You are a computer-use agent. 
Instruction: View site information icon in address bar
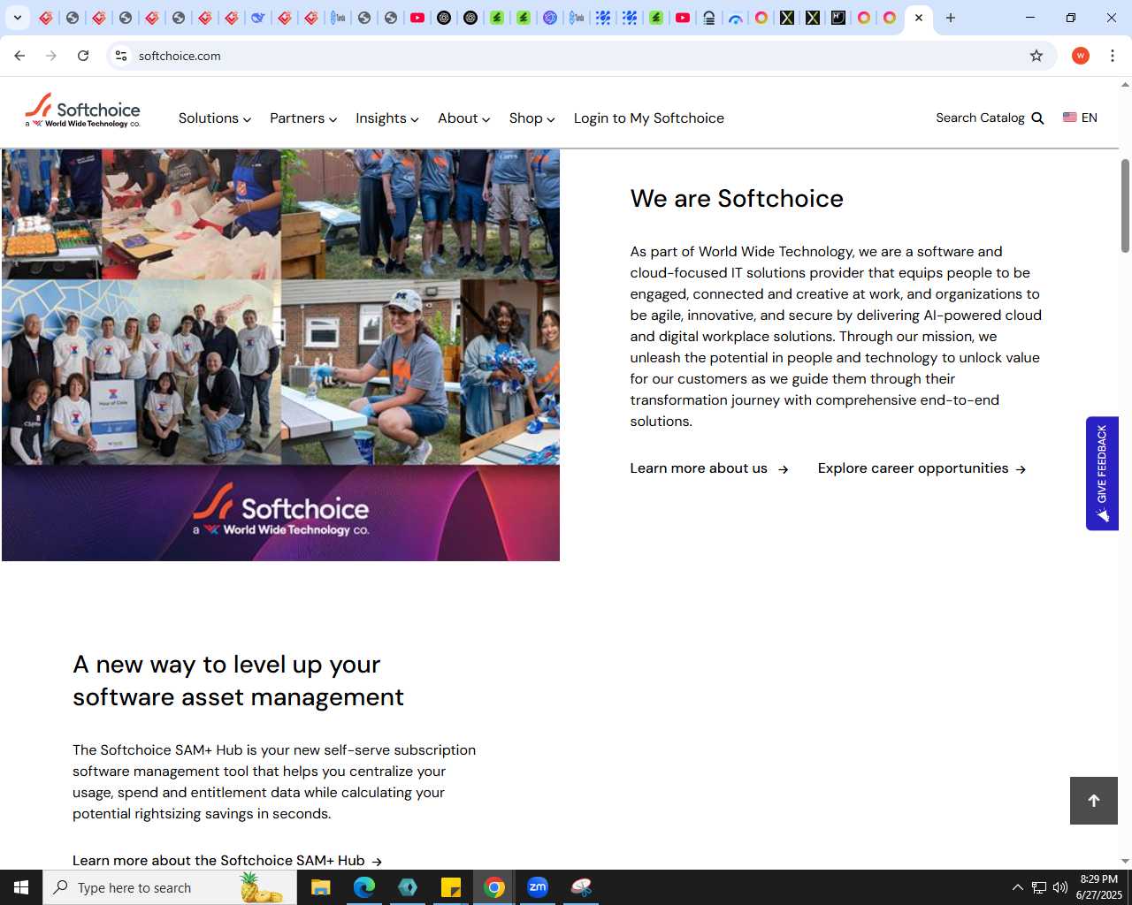click(121, 56)
